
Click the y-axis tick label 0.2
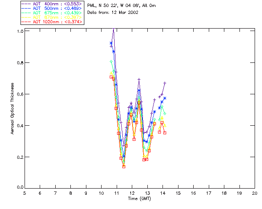point(20,157)
